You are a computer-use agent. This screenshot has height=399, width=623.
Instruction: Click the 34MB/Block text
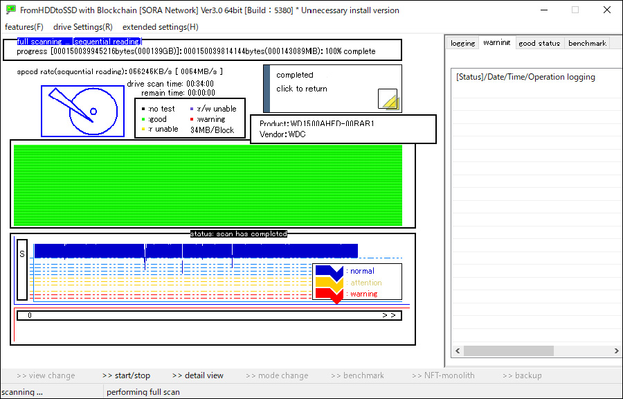[213, 130]
